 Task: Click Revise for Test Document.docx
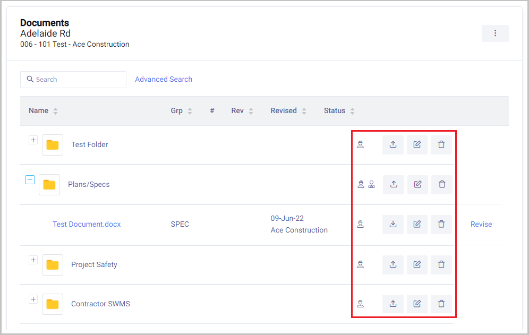point(481,224)
